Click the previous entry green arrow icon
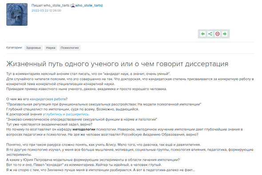Image resolution: width=262 pixels, height=175 pixels. click(x=203, y=34)
